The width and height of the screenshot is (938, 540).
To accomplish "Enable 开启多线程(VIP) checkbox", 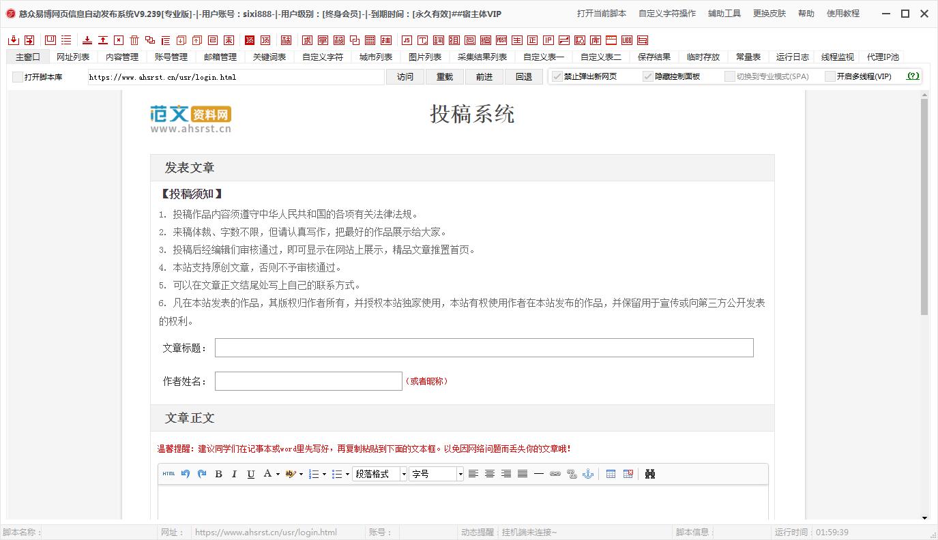I will coord(830,76).
